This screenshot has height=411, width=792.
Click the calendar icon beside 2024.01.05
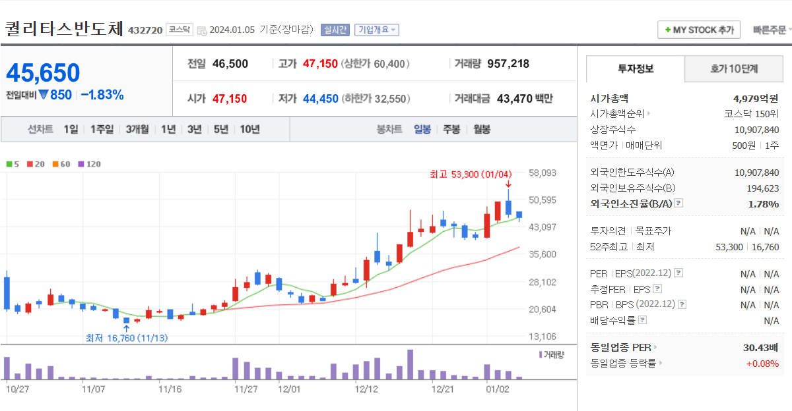tap(202, 30)
